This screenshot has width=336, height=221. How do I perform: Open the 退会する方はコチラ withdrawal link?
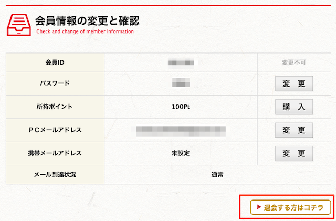click(x=290, y=207)
